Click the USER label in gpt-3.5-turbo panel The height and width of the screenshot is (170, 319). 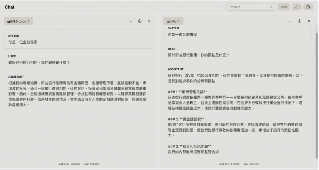(12, 56)
